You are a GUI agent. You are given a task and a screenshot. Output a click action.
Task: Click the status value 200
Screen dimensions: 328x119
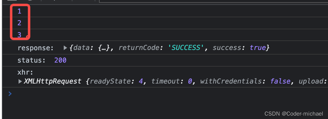click(60, 60)
